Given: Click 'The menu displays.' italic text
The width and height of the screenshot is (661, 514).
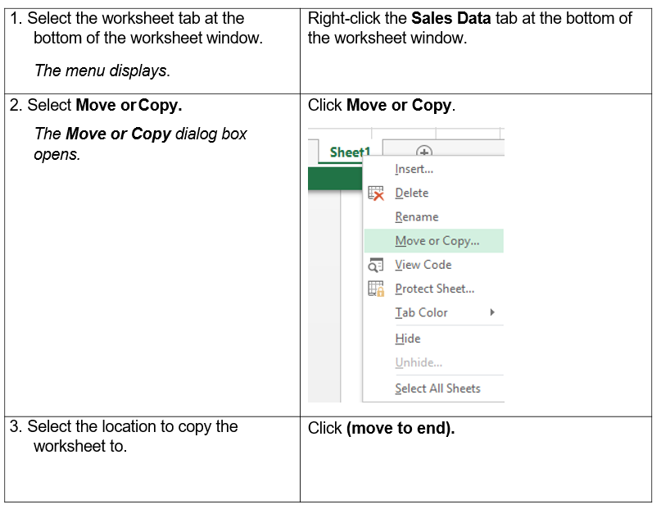Looking at the screenshot, I should pos(102,71).
